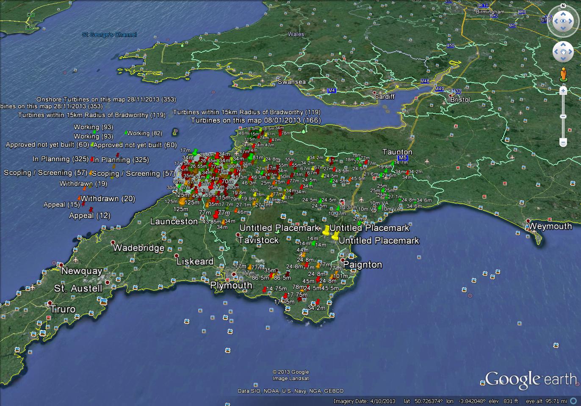581x406 pixels.
Task: Click the Appeal (12) red placemark pin
Action: click(x=91, y=209)
